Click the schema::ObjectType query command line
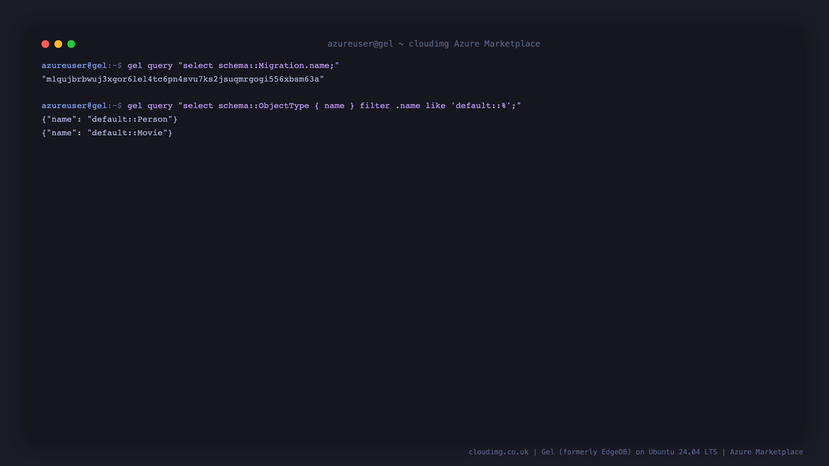Image resolution: width=829 pixels, height=466 pixels. pos(281,105)
